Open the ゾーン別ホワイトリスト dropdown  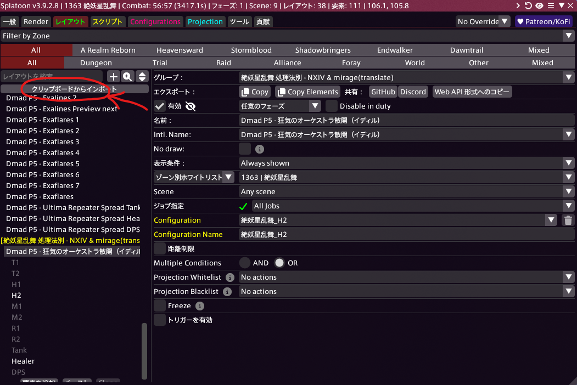click(x=194, y=178)
